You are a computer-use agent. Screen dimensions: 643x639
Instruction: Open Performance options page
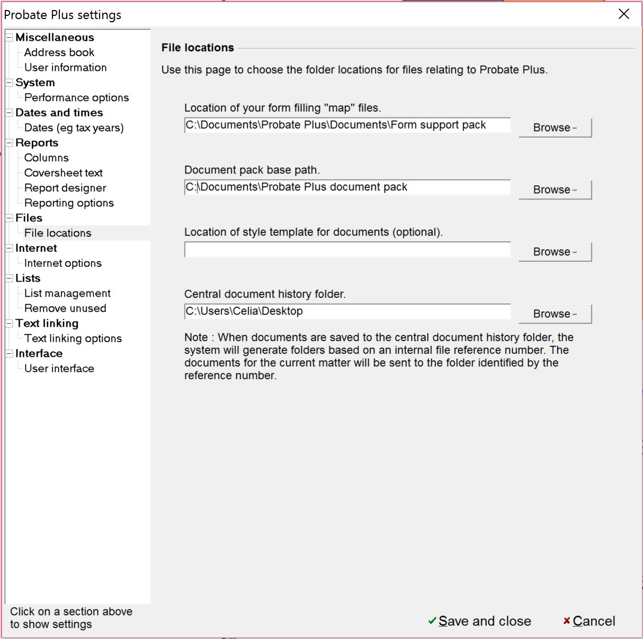click(76, 98)
